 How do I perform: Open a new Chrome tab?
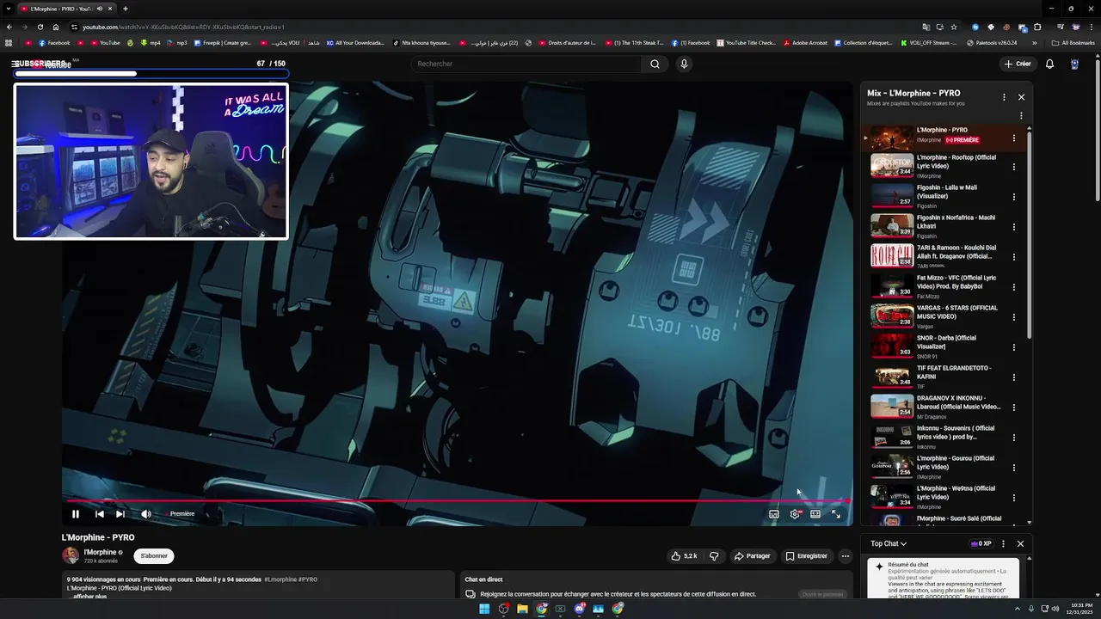click(125, 9)
